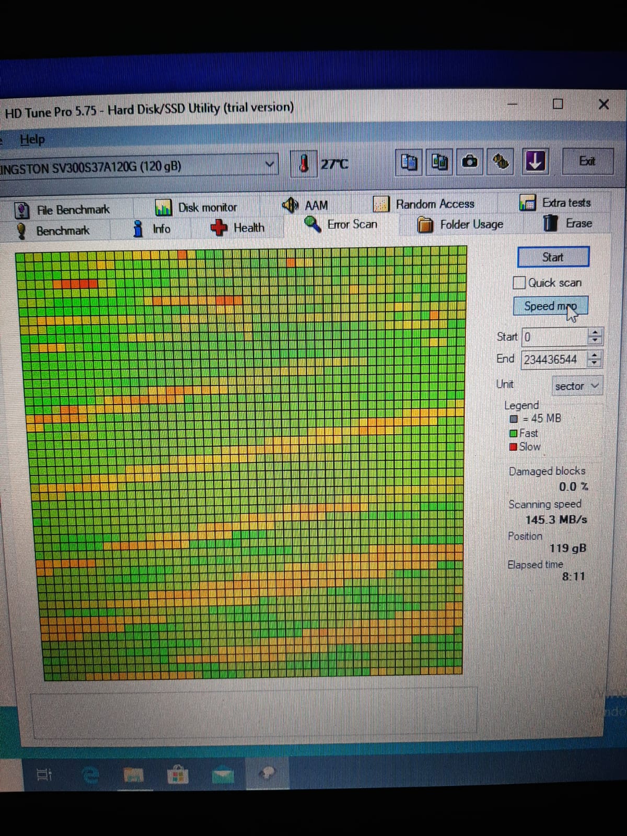
Task: Maximize the HD Tune Pro window
Action: tap(558, 104)
